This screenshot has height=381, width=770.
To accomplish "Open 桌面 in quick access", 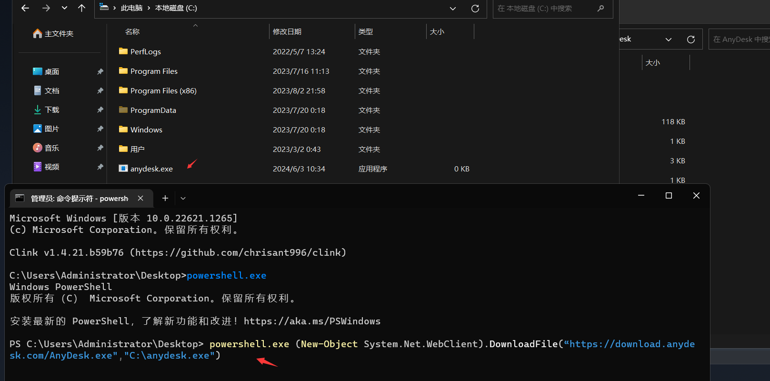I will coord(46,71).
